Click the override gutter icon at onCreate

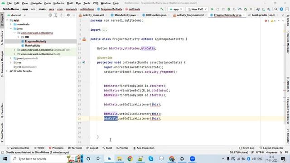click(x=84, y=62)
